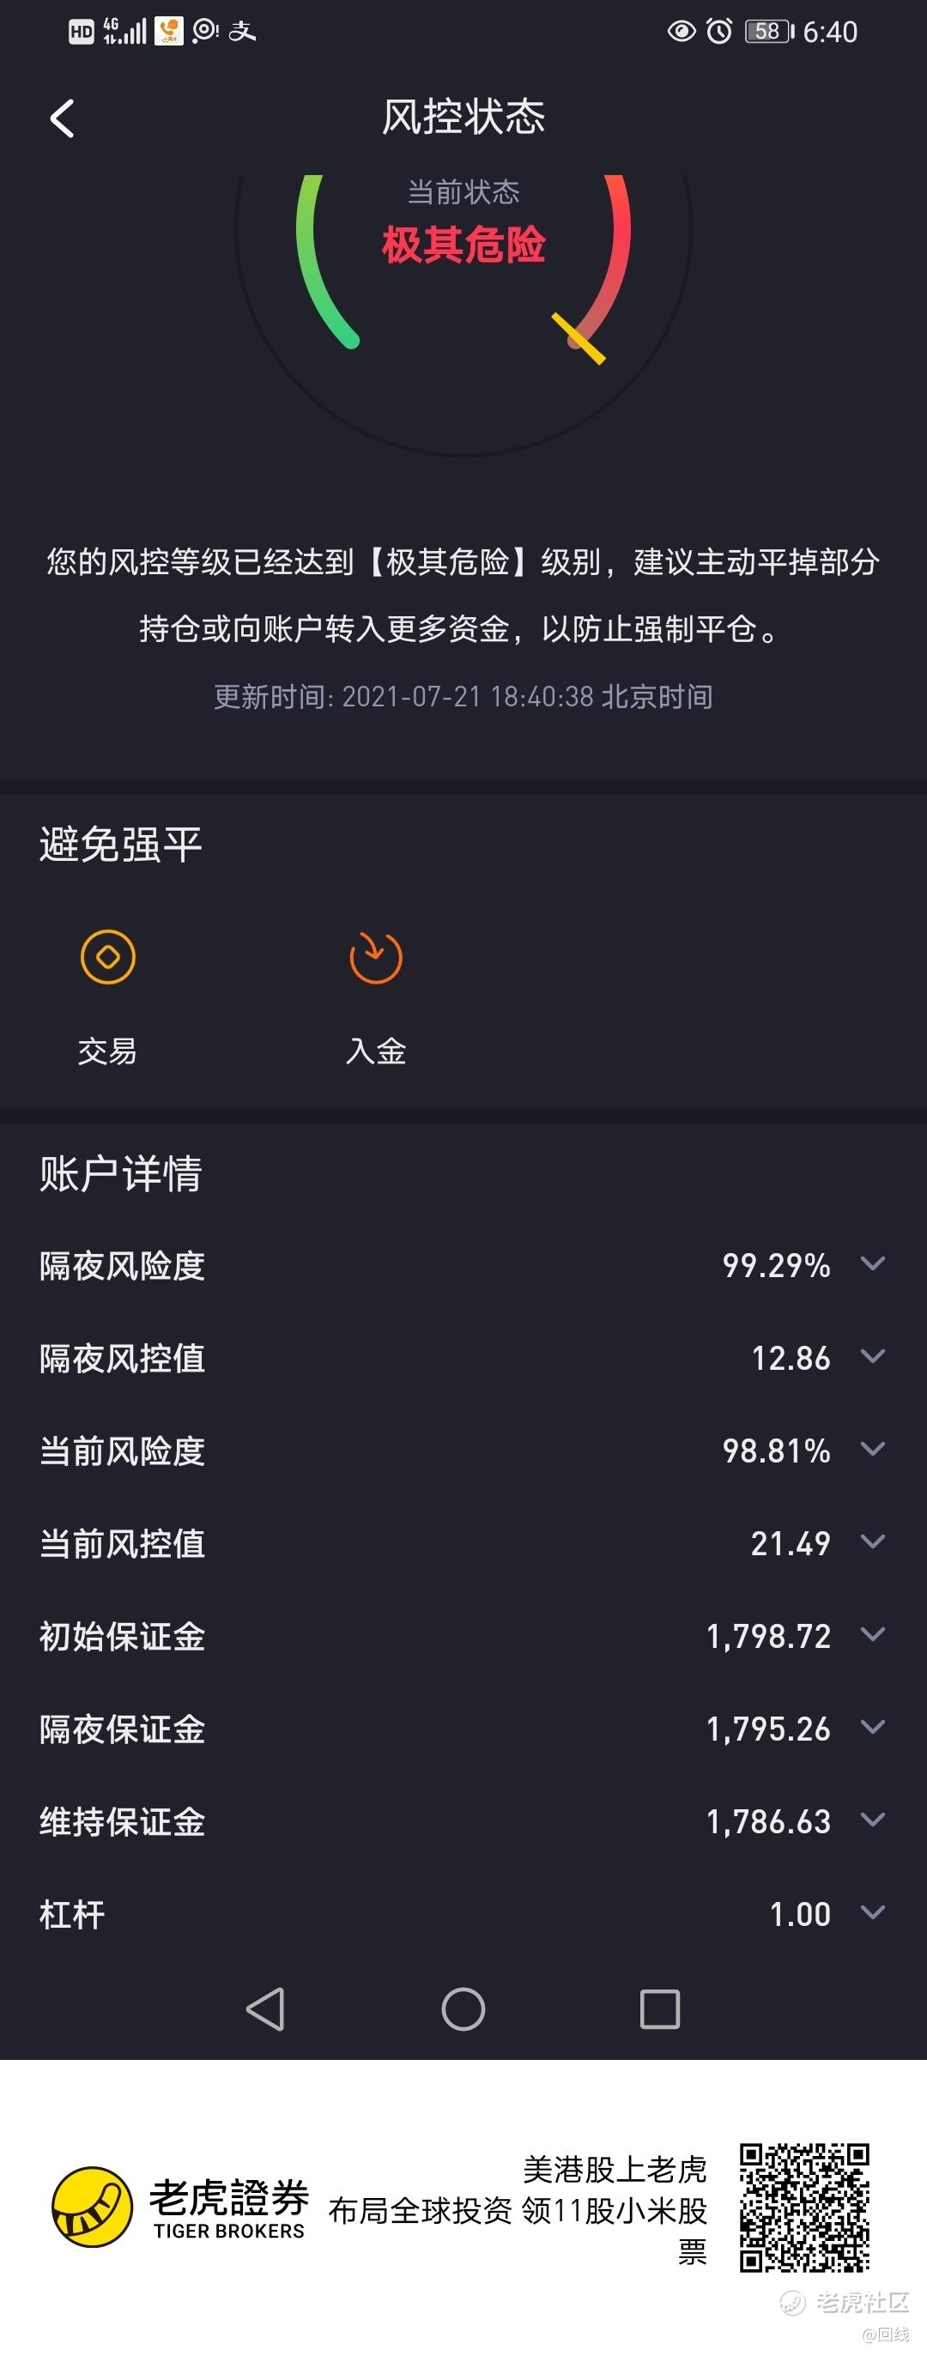Tap the Android home circle button
This screenshot has height=2356, width=927.
tap(463, 2008)
